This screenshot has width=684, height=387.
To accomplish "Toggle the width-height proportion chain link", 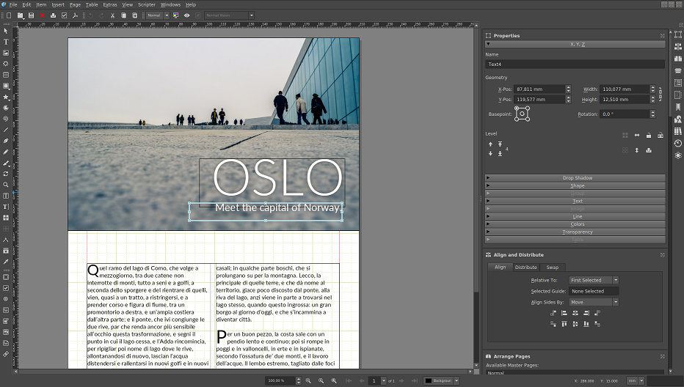I will pyautogui.click(x=661, y=94).
